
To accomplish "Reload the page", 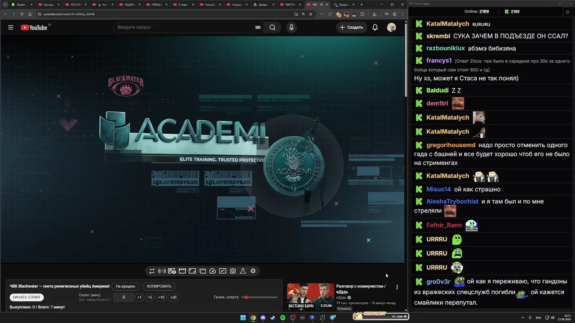I will tap(22, 14).
